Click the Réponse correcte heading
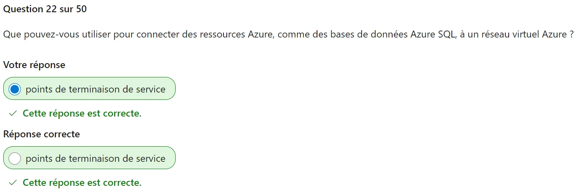The image size is (585, 196). click(42, 134)
